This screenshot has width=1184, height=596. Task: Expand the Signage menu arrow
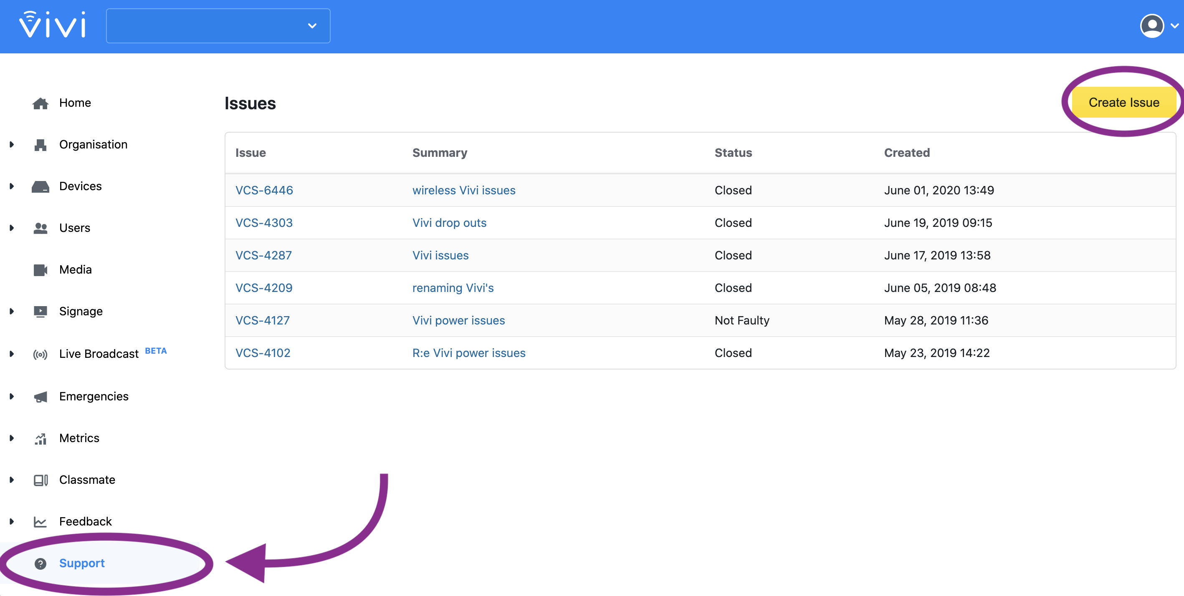pos(12,312)
